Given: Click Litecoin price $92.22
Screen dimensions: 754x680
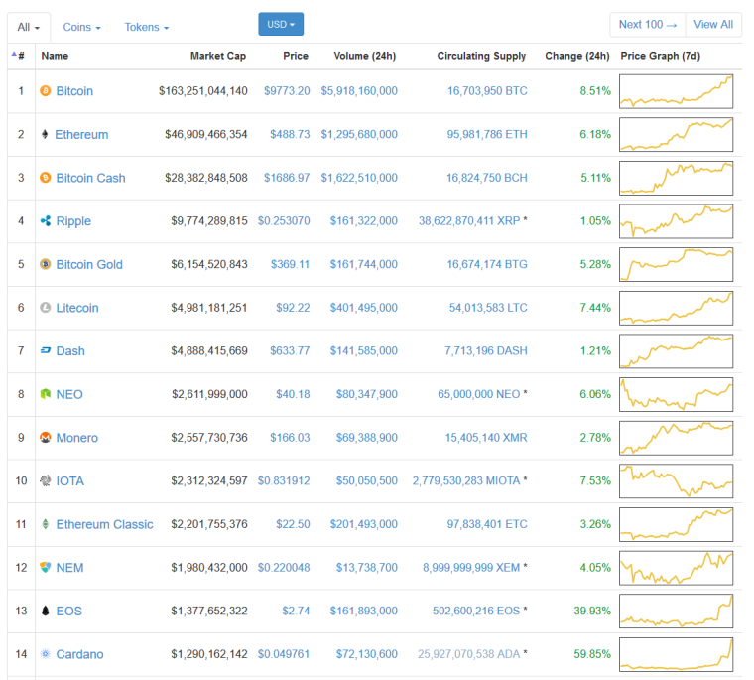Looking at the screenshot, I should coord(293,308).
